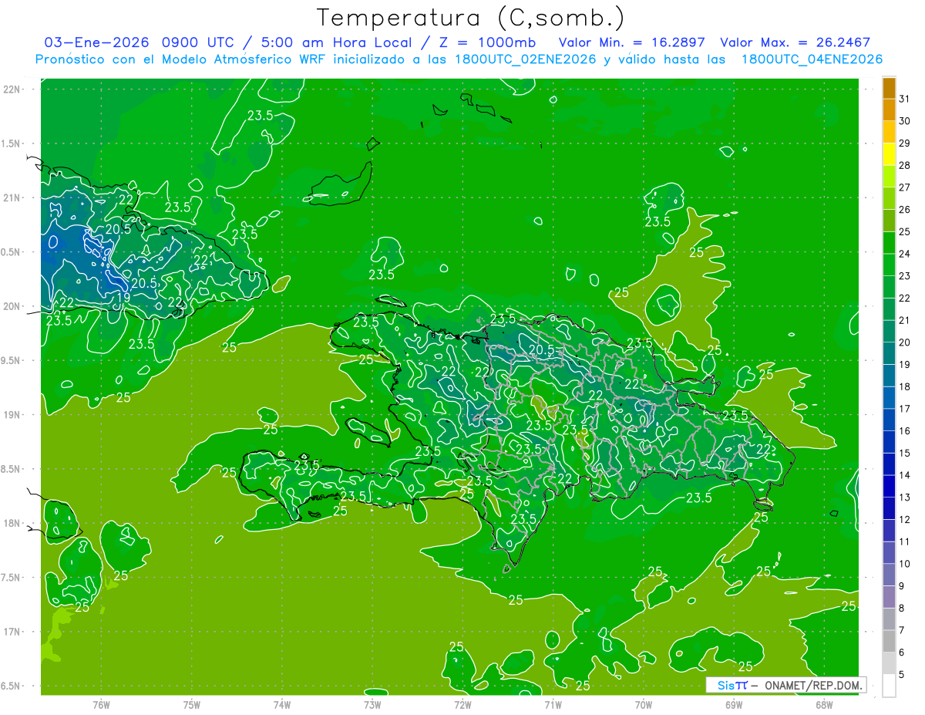The height and width of the screenshot is (715, 925).
Task: Click the "12" label on the color scale
Action: (x=905, y=519)
